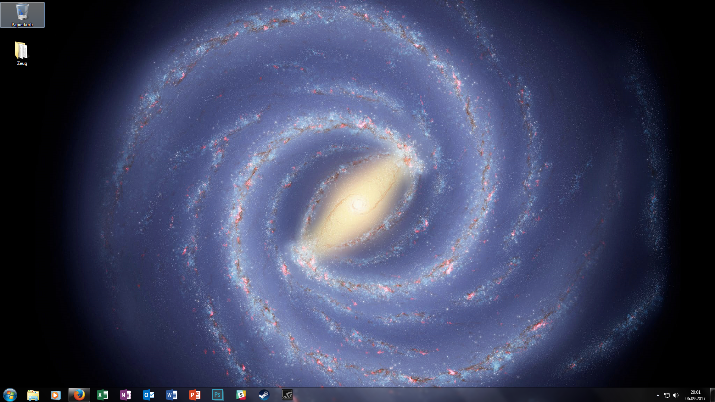The height and width of the screenshot is (402, 715).
Task: Open the volume speaker tray icon
Action: tap(676, 395)
